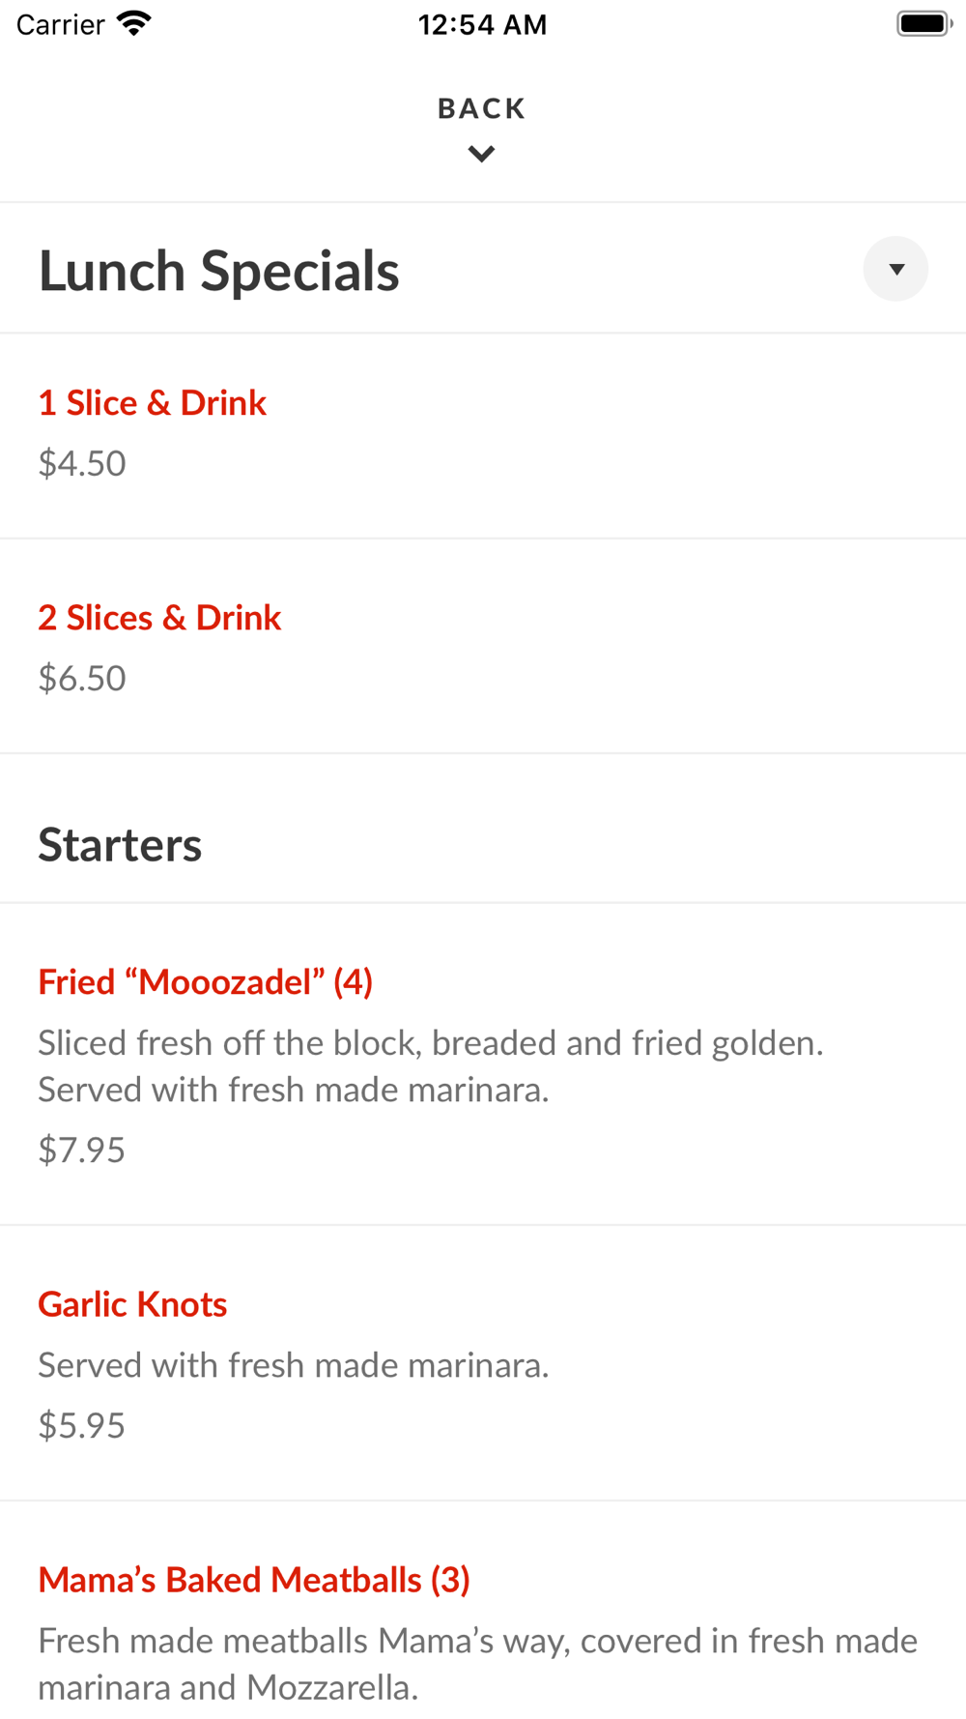966x1719 pixels.
Task: Tap the BACK label at top
Action: (x=481, y=108)
